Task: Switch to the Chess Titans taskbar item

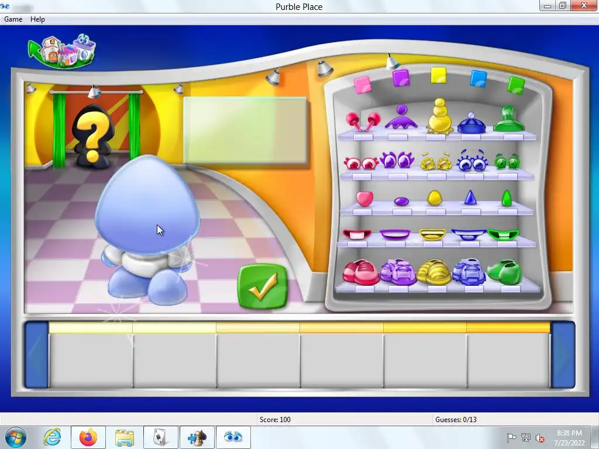Action: [x=197, y=437]
